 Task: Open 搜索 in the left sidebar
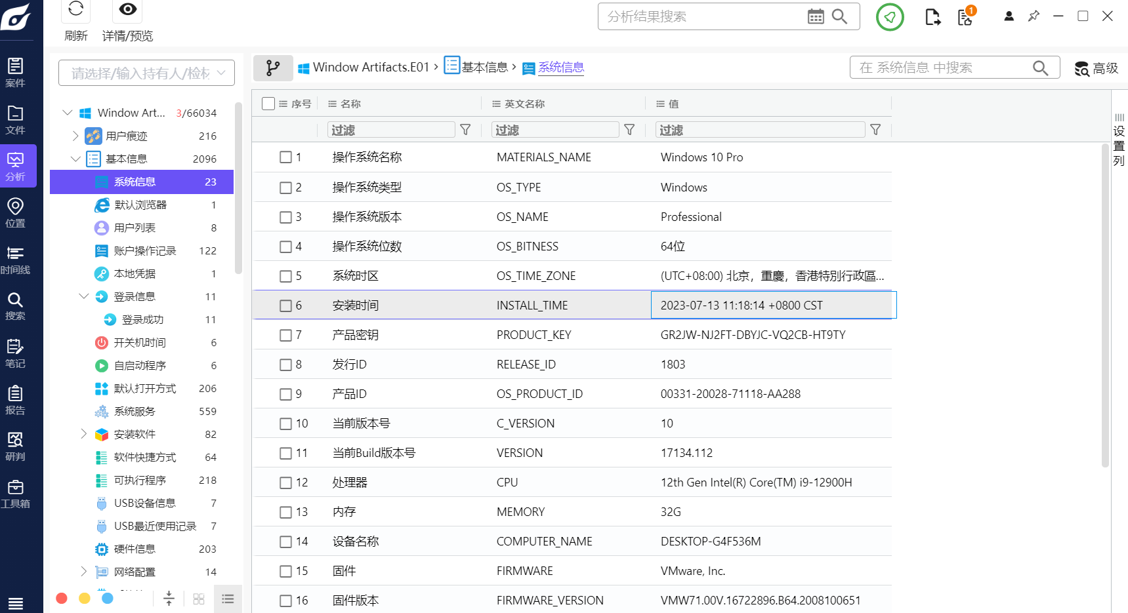pyautogui.click(x=15, y=306)
